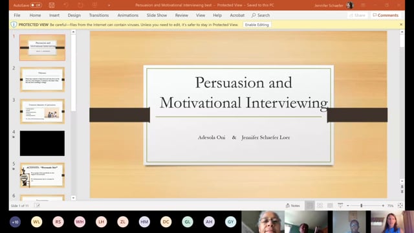The width and height of the screenshot is (414, 233).
Task: Click the Next Slide double-arrow button
Action: click(402, 192)
